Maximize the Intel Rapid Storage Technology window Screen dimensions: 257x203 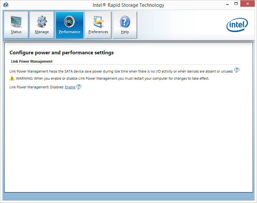(236, 4)
